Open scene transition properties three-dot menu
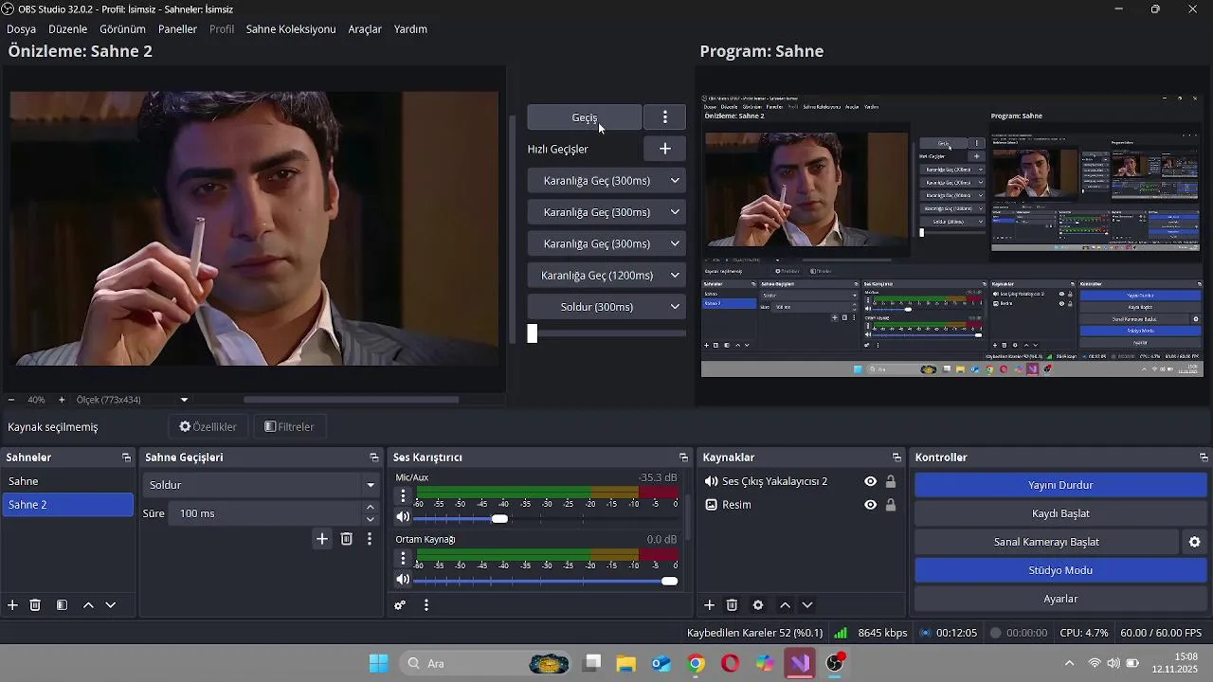 click(x=370, y=539)
